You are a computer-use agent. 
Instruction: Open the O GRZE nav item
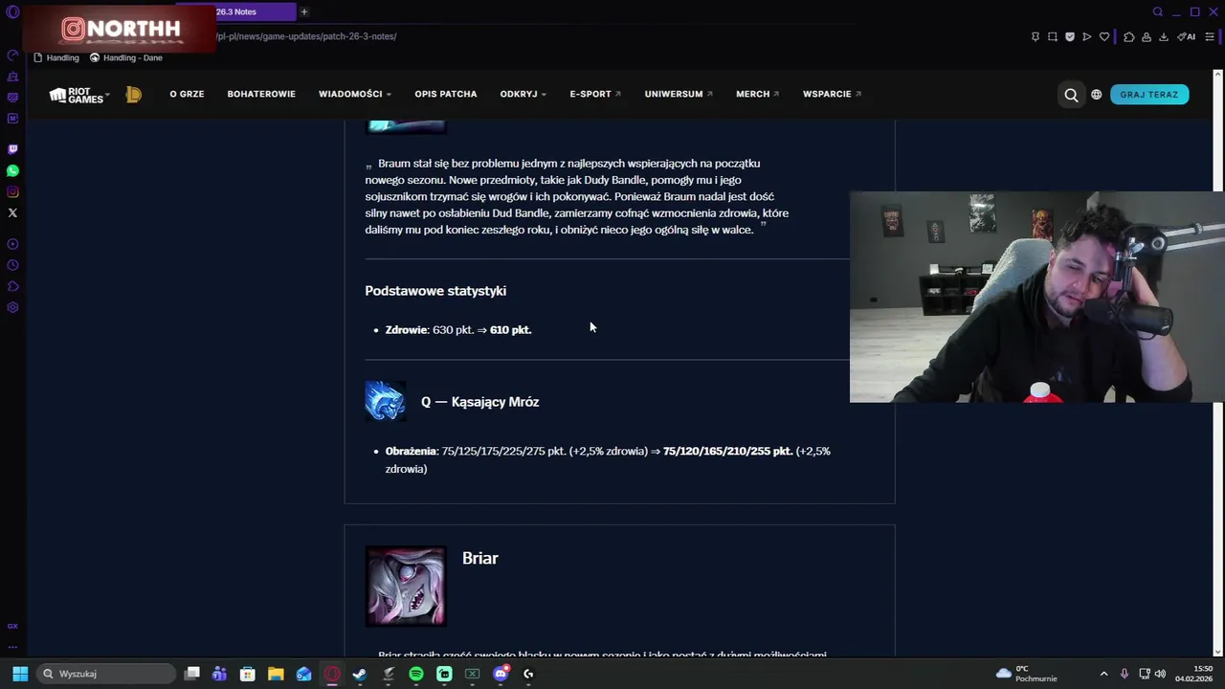[187, 94]
